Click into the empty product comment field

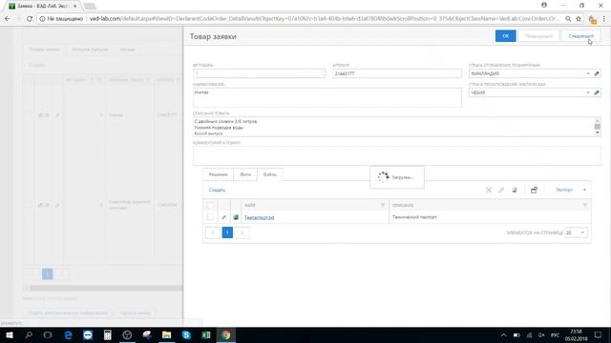pyautogui.click(x=397, y=155)
